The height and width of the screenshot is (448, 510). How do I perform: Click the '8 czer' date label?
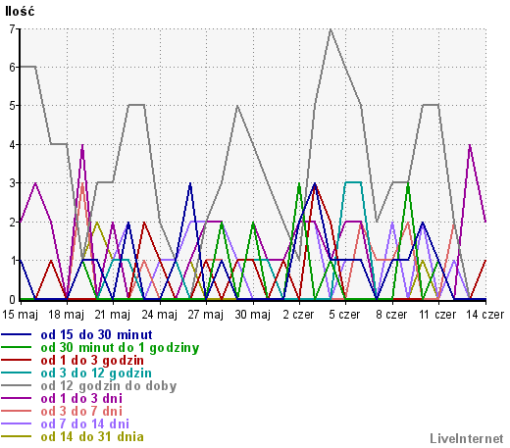tap(391, 315)
